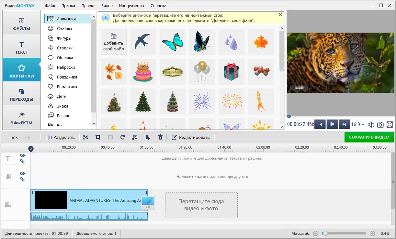The height and width of the screenshot is (239, 396).
Task: Click the Редактировать button
Action: [x=190, y=137]
